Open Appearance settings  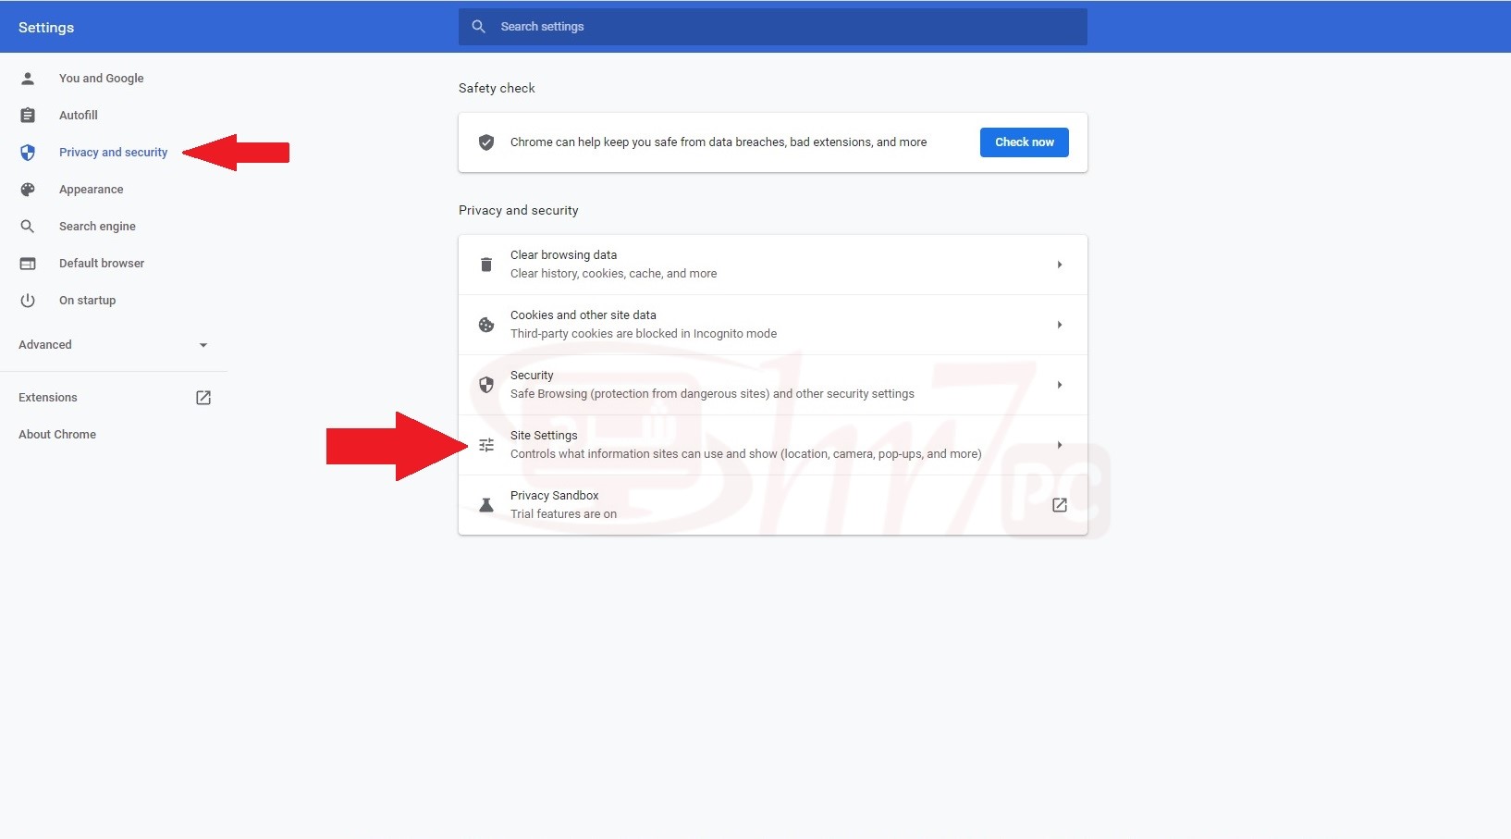[x=92, y=190]
